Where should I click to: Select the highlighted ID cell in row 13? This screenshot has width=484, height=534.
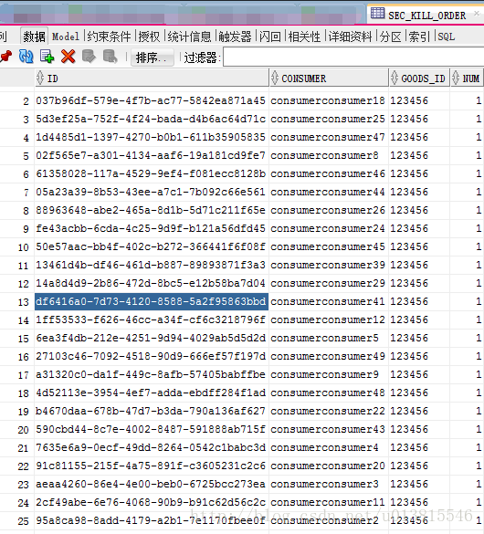click(x=152, y=301)
